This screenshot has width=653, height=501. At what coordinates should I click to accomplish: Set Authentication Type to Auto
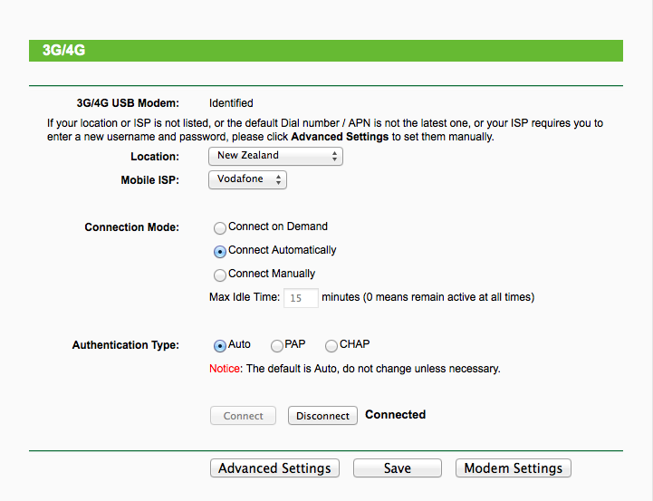click(x=220, y=345)
